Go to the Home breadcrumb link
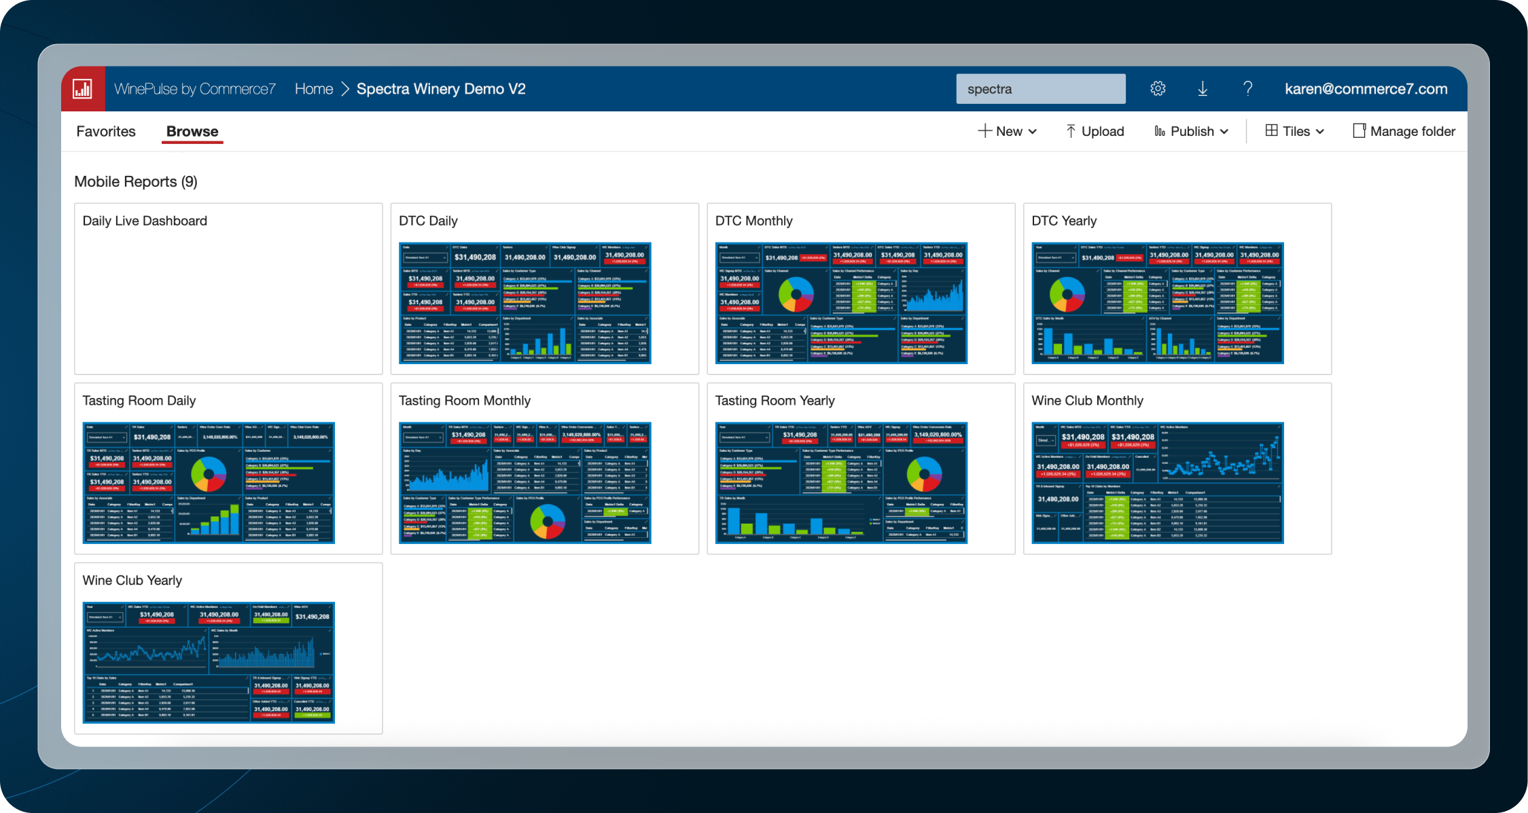Viewport: 1528px width, 813px height. (x=314, y=89)
